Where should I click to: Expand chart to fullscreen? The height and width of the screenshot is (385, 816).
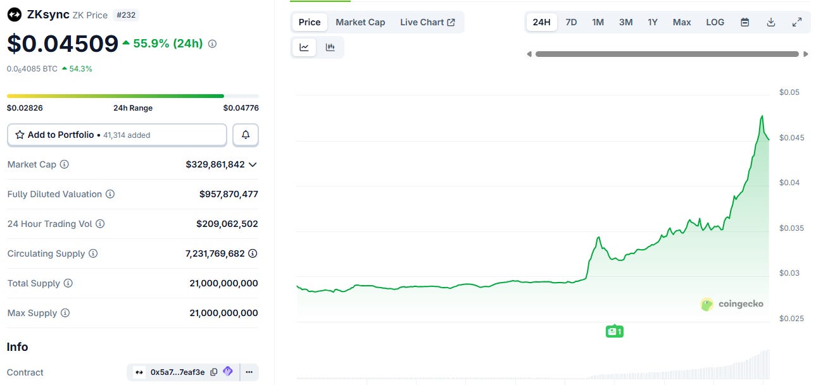(797, 22)
